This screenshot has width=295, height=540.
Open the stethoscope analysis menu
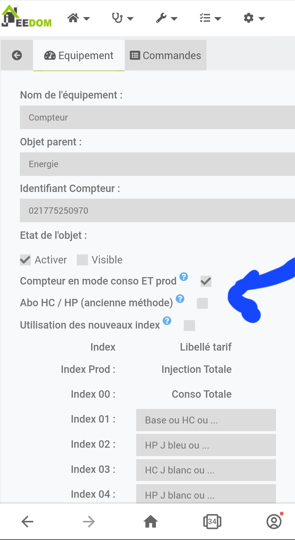click(123, 18)
